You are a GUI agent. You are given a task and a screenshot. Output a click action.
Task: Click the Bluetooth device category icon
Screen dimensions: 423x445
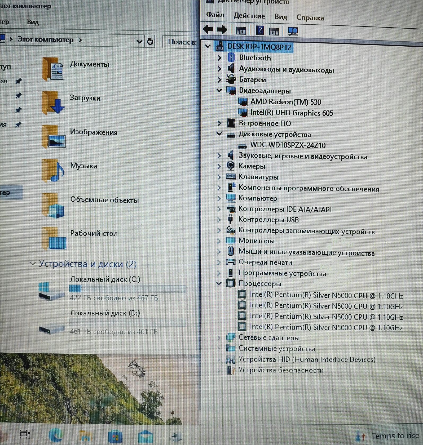coord(231,57)
